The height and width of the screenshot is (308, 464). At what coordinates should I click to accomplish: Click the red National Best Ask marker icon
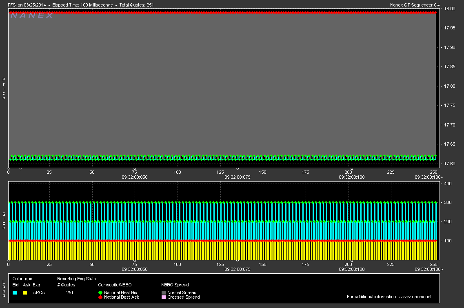(100, 297)
